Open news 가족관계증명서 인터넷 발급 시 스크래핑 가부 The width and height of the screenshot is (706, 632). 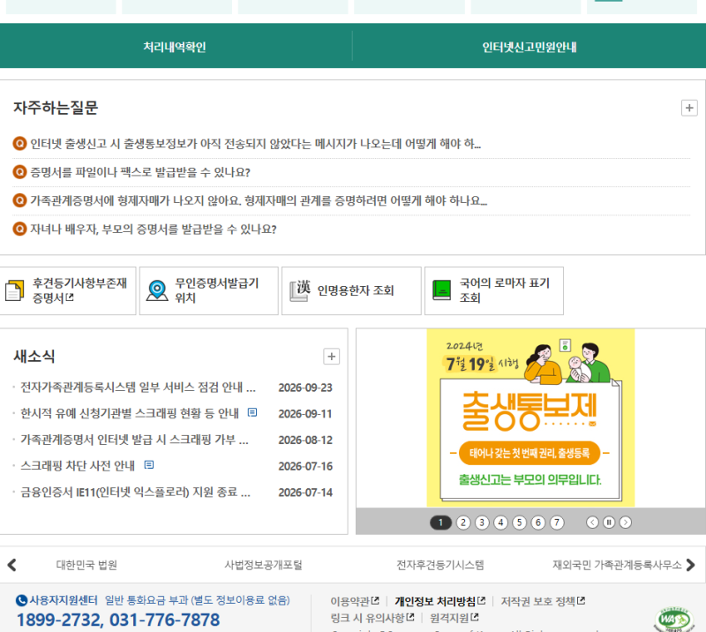click(135, 440)
